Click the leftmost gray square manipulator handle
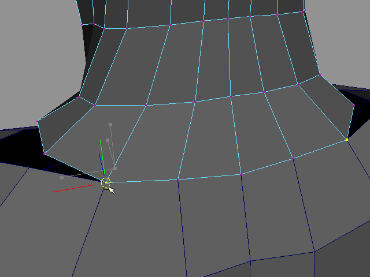Screen dimensions: 370x277 pos(62,178)
